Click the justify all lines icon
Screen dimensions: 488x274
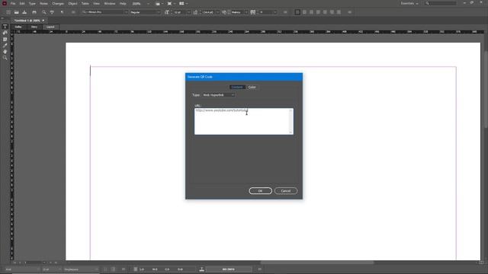click(339, 12)
